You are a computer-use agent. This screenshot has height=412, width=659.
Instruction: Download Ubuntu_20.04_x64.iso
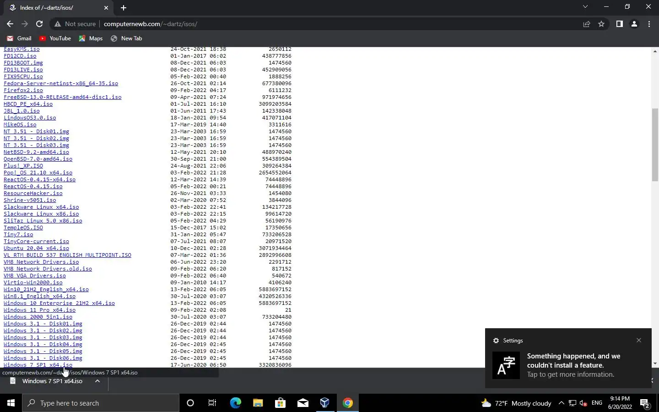pyautogui.click(x=37, y=248)
